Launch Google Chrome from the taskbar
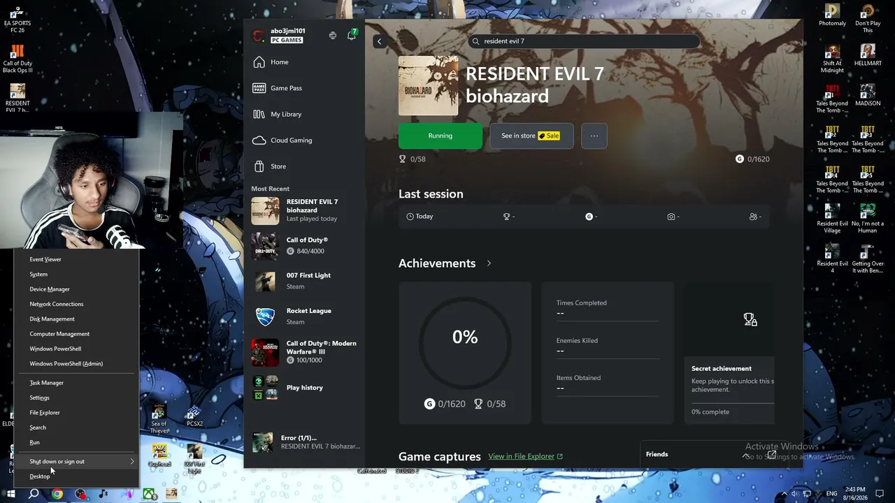The width and height of the screenshot is (895, 503). click(x=57, y=494)
